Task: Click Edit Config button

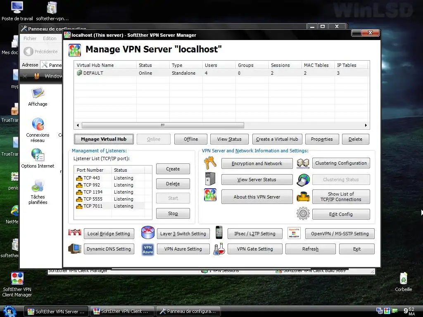Action: (341, 214)
